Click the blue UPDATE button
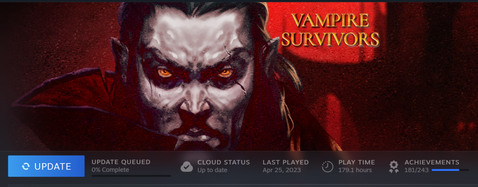 tap(46, 166)
